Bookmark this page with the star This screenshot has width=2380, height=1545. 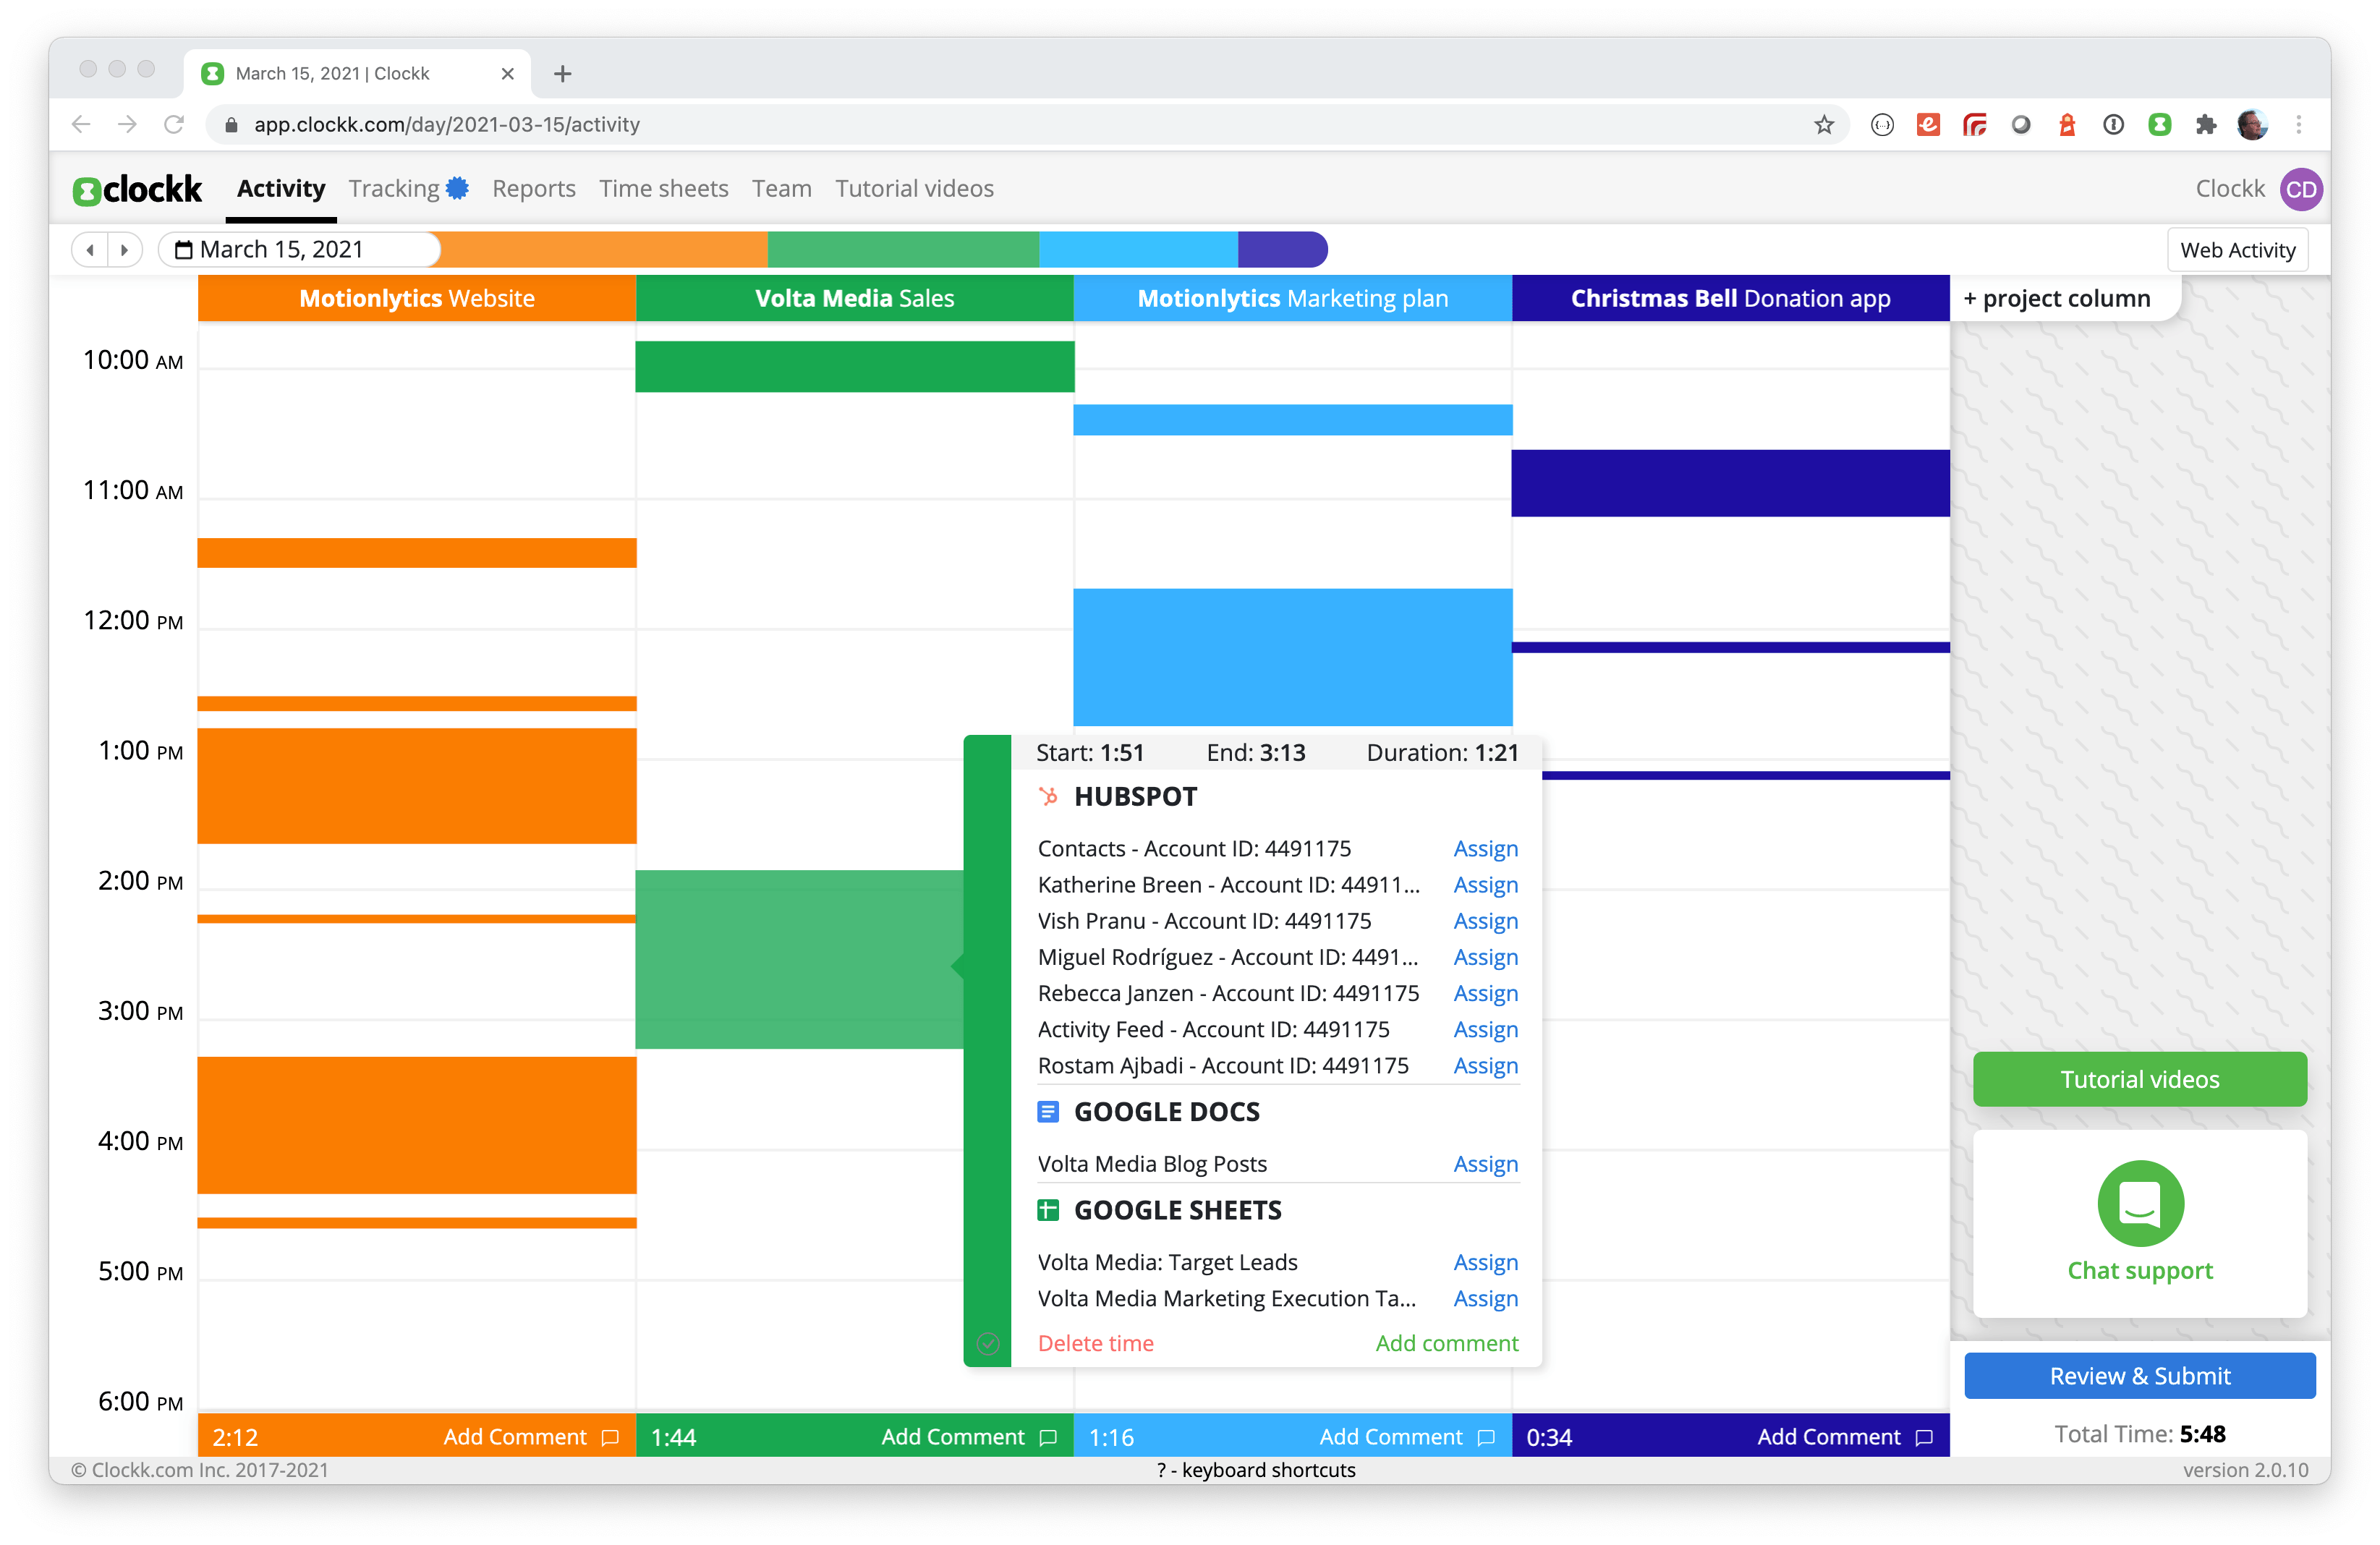click(1825, 124)
